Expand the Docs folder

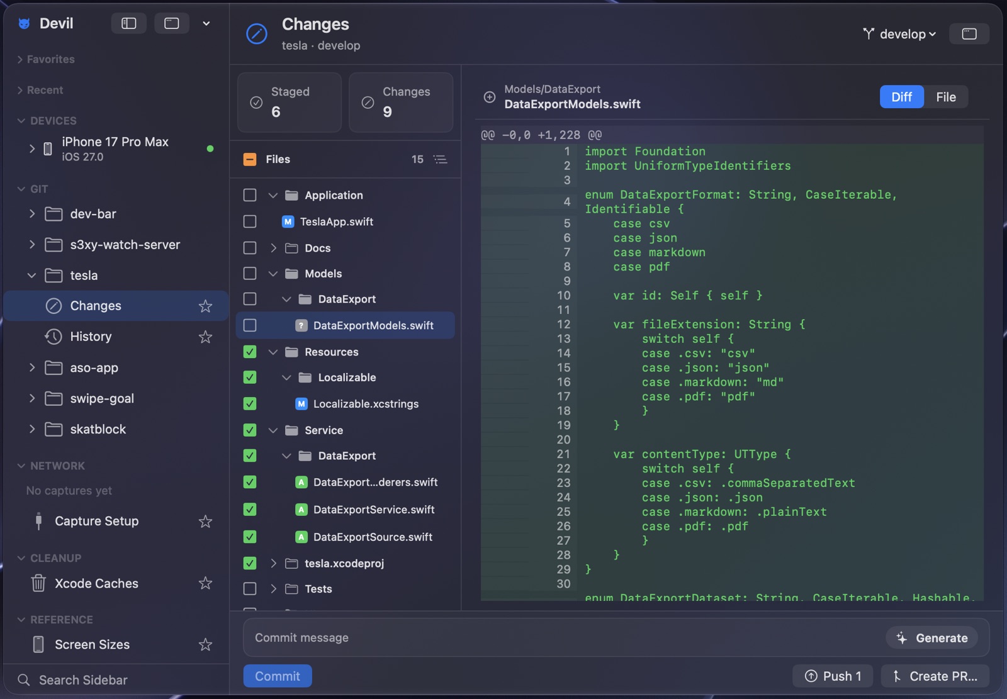point(273,248)
